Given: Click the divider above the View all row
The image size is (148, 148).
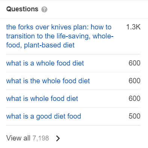Looking at the screenshot, I should click(73, 125).
